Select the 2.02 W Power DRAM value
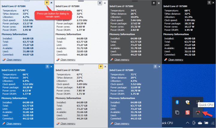Image resolution: width=216 pixels, height=128 pixels. tap(135, 30)
